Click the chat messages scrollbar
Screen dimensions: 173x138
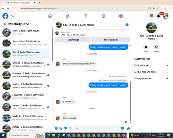(x=130, y=101)
